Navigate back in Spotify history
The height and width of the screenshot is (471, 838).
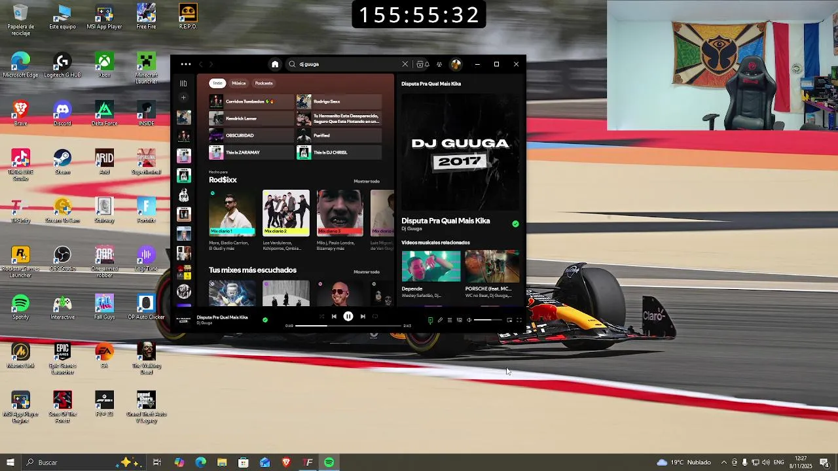[201, 64]
